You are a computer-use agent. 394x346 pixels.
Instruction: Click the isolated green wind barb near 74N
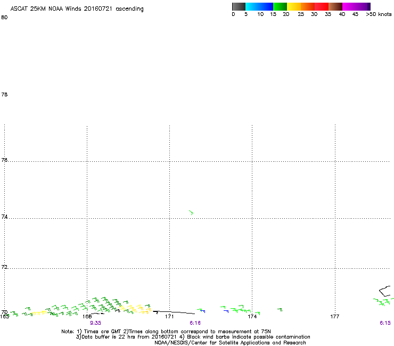[x=191, y=212]
